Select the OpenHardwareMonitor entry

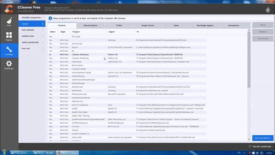click(127, 98)
